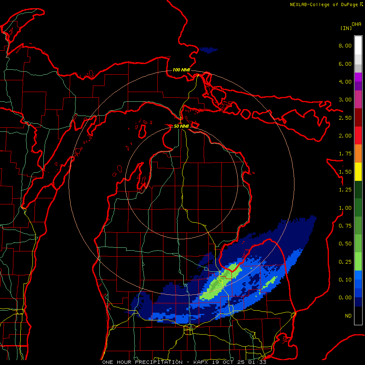Click the 8.00 legend value
This screenshot has height=365, width=365.
click(x=345, y=45)
